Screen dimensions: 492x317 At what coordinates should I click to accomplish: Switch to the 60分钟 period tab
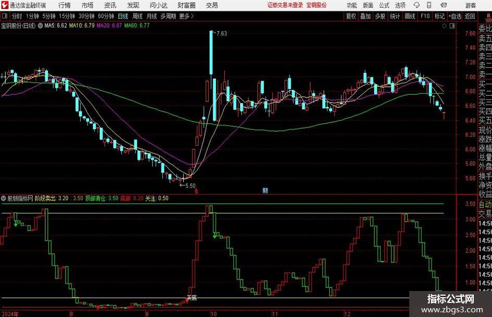coord(106,16)
